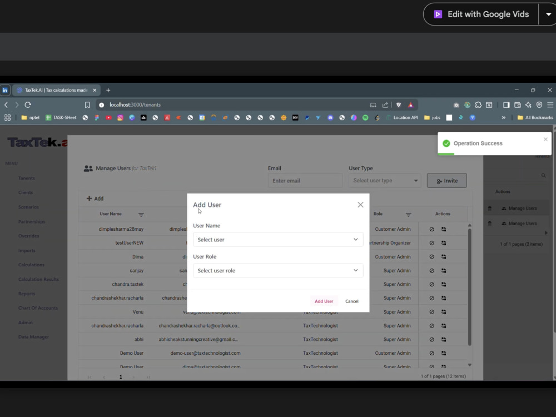Open the User Name select dropdown
The height and width of the screenshot is (417, 556).
(277, 239)
